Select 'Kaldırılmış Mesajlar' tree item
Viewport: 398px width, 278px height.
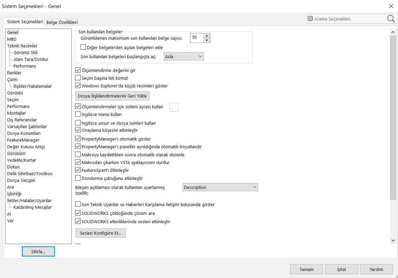point(32,207)
